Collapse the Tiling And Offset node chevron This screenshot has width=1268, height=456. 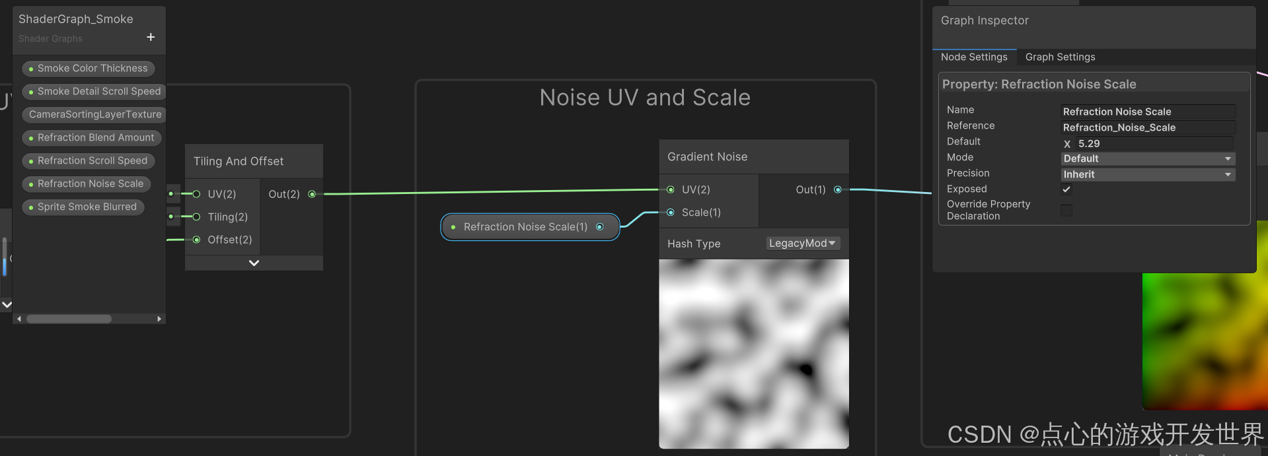(254, 263)
